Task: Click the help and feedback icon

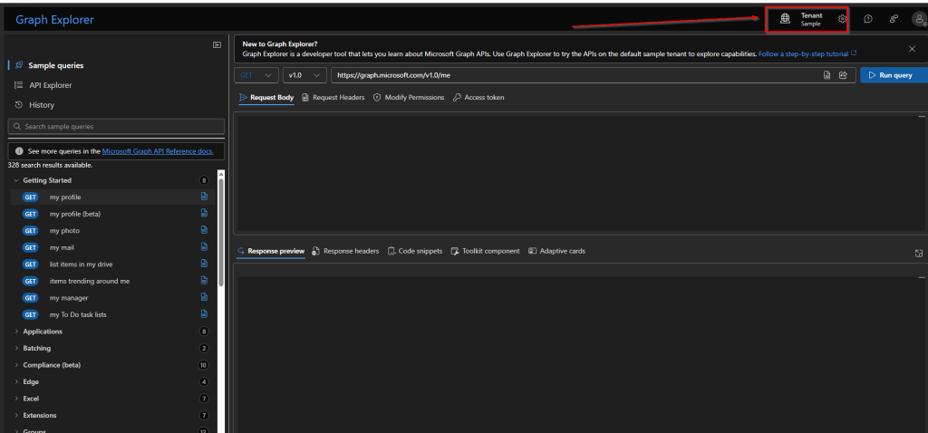Action: coord(867,19)
